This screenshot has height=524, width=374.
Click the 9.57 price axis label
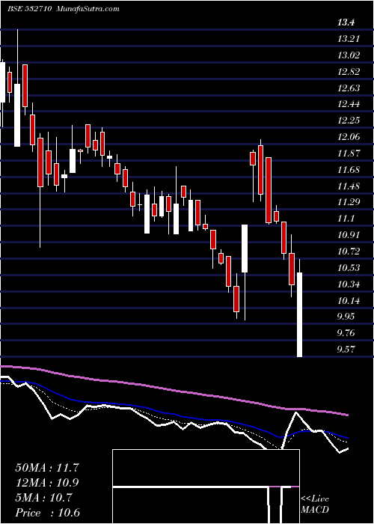[347, 350]
